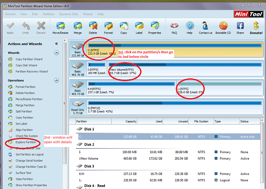This screenshot has height=189, width=266.
Task: Click Show Partition Properties operation
Action: [x=31, y=185]
